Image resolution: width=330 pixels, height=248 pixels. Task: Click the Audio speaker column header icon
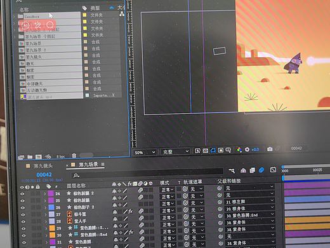click(27, 187)
